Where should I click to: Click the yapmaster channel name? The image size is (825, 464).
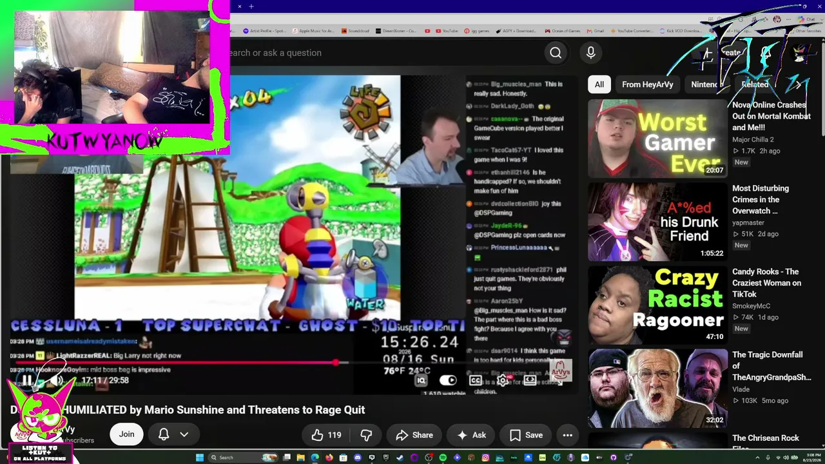point(748,222)
